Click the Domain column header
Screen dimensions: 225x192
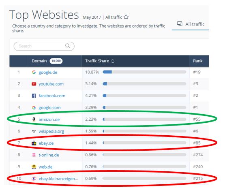click(39, 61)
